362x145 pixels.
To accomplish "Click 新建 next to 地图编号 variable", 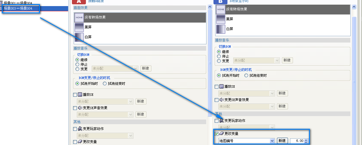I will pos(282,141).
